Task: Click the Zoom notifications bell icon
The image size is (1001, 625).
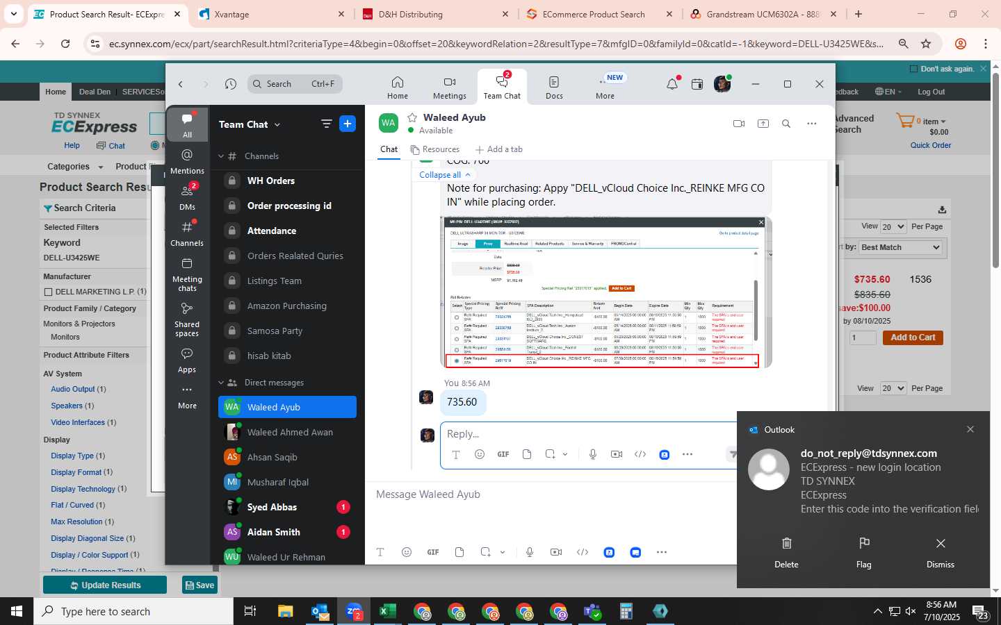Action: (x=672, y=84)
